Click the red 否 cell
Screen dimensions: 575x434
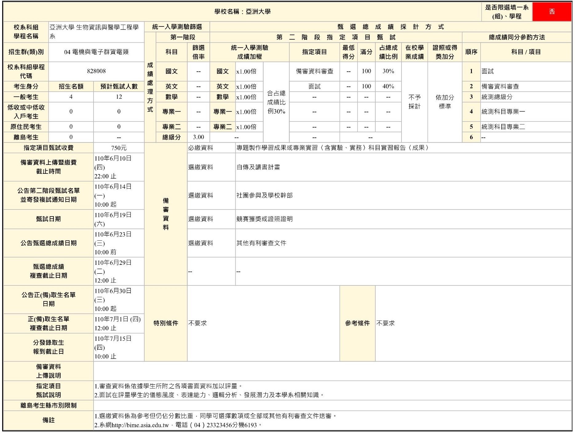[552, 12]
